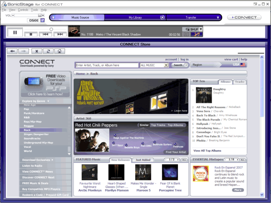Image resolution: width=271 pixels, height=203 pixels.
Task: Open the Music Source dropdown arrow
Action: 53,17
